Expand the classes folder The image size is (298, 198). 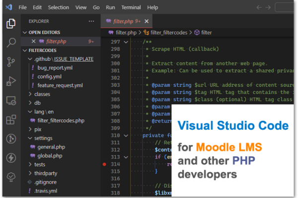[x=30, y=94]
